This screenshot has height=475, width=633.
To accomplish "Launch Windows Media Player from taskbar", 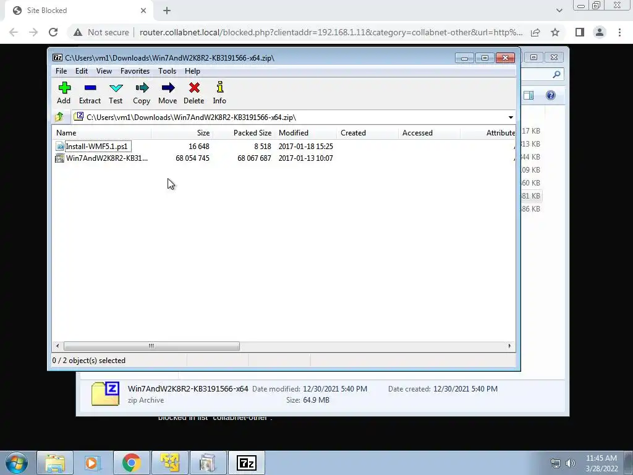I will [x=93, y=463].
